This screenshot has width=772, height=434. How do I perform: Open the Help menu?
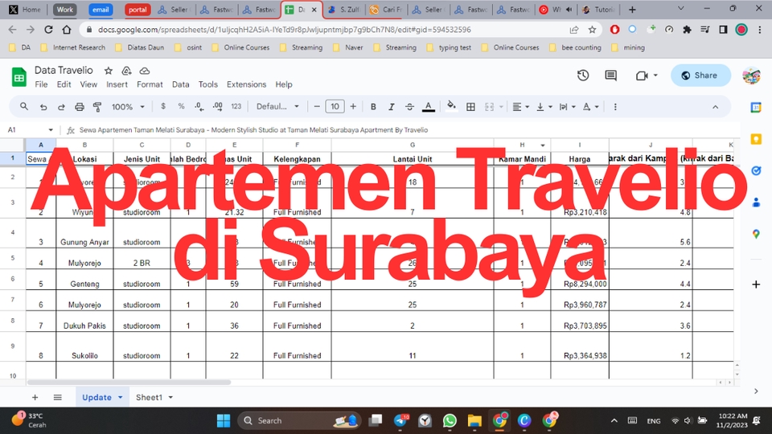[x=284, y=84]
